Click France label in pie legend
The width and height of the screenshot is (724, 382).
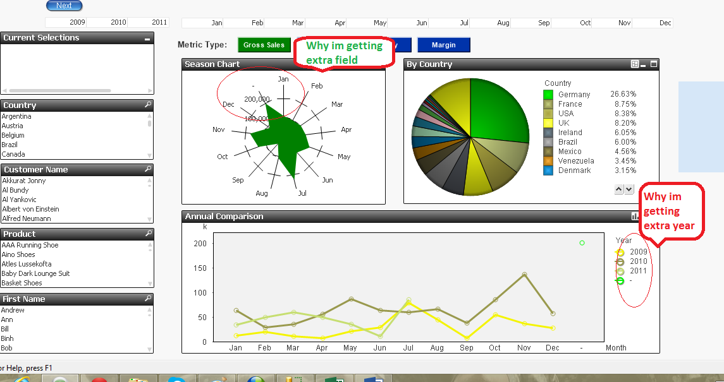(570, 104)
